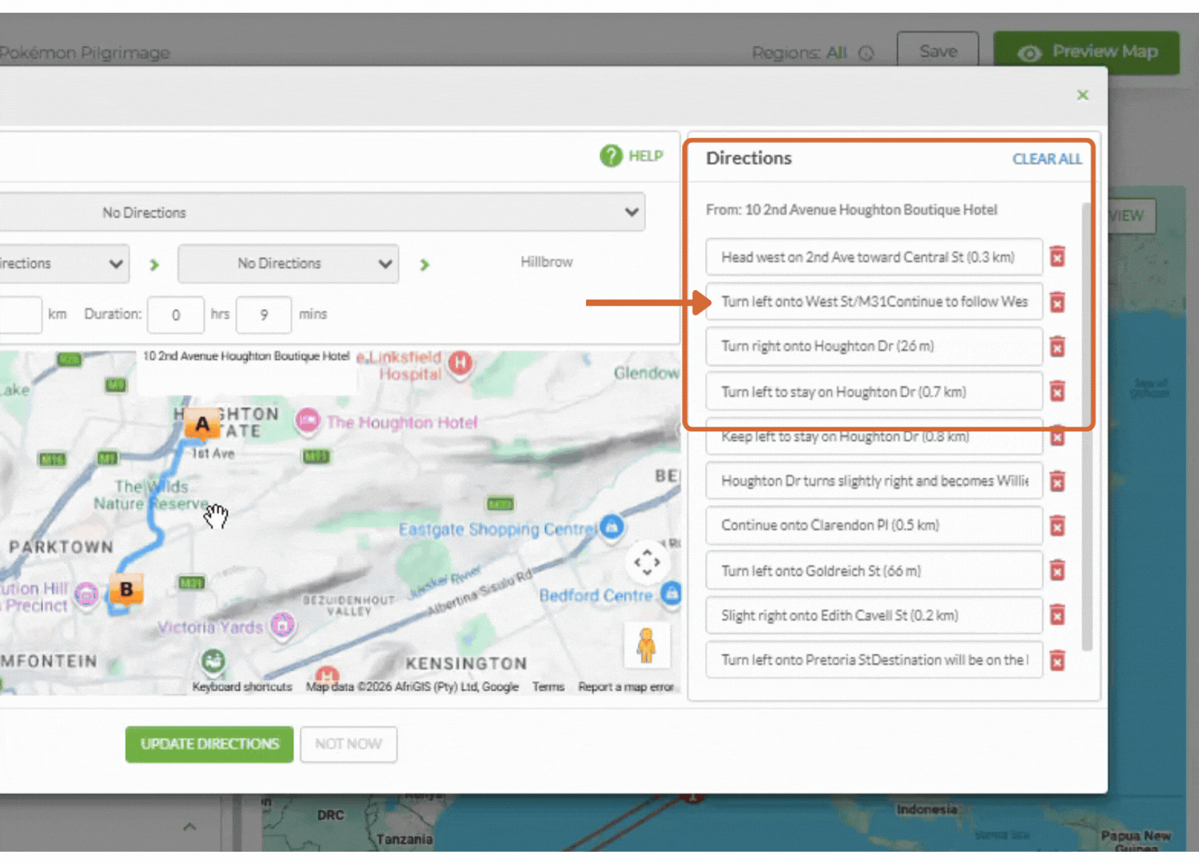Click Bedford Centre map pin
The height and width of the screenshot is (863, 1199).
[x=671, y=593]
